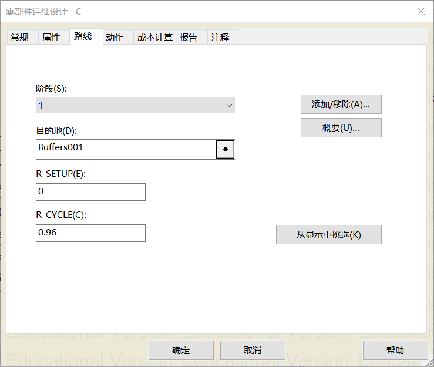
Task: Focus the R_SETUP(E) input field
Action: (x=90, y=192)
